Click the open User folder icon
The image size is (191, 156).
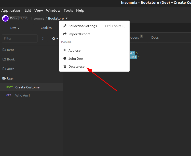point(4,78)
